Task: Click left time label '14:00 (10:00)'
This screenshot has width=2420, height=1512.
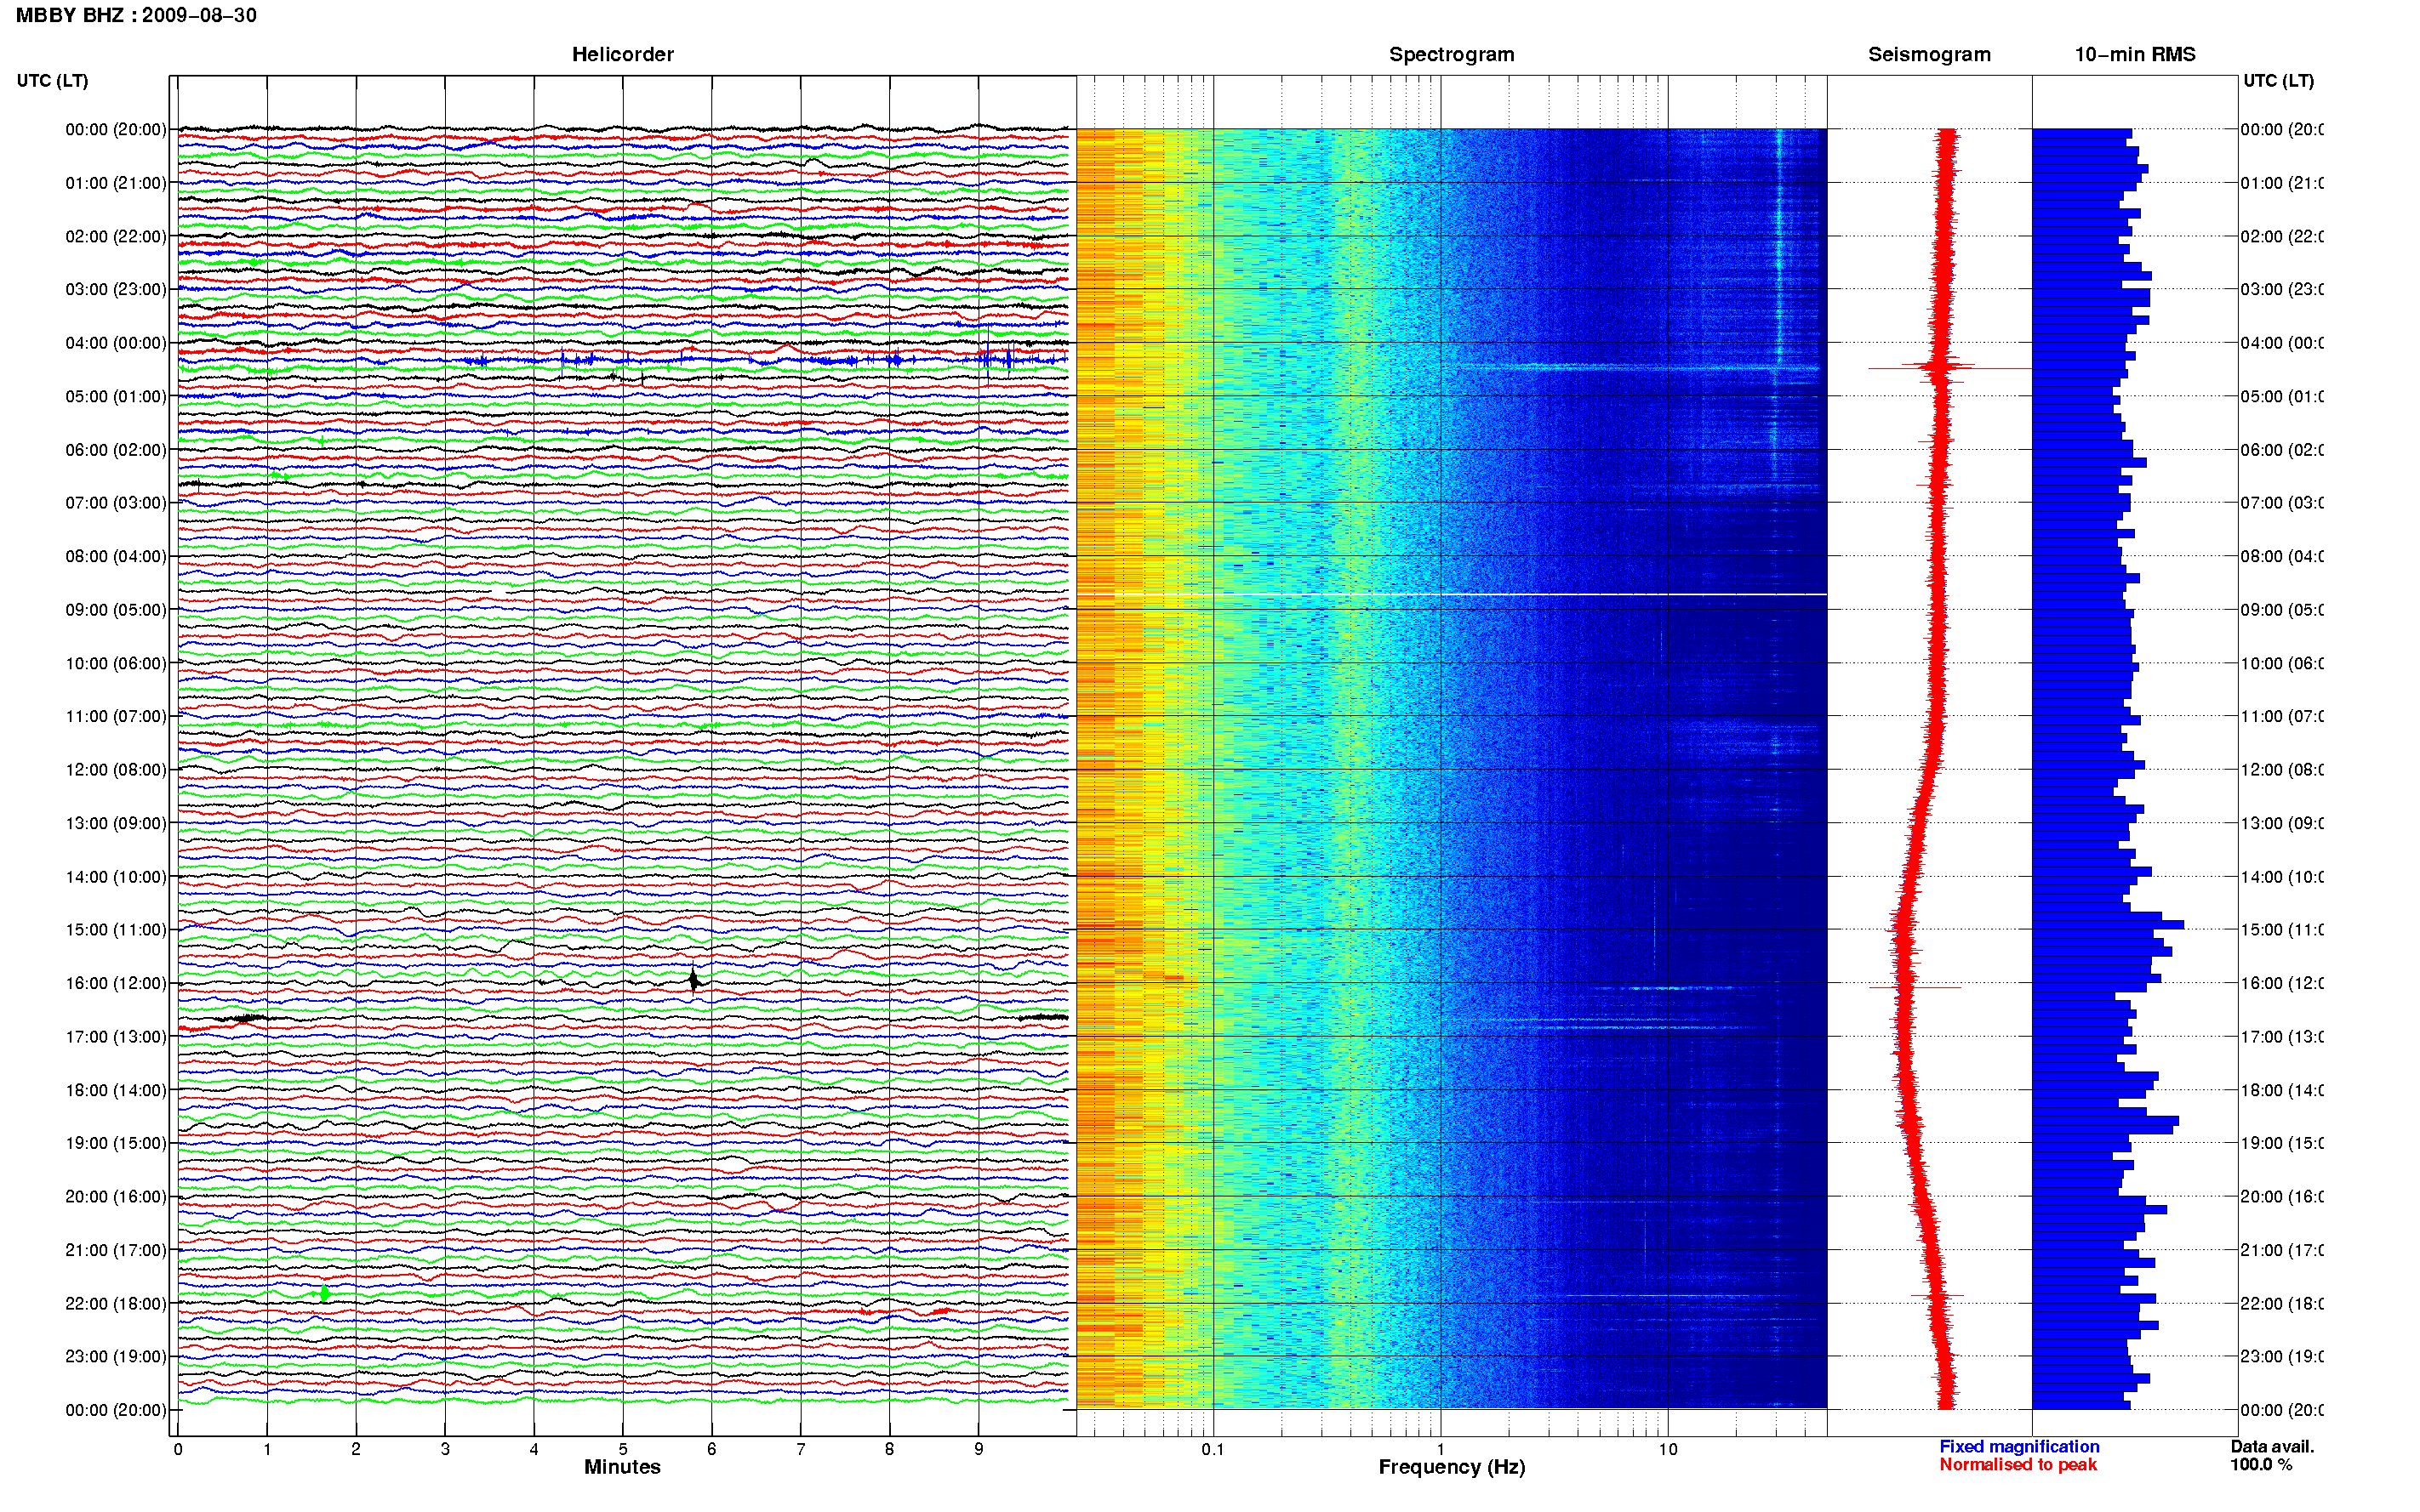Action: tap(115, 877)
